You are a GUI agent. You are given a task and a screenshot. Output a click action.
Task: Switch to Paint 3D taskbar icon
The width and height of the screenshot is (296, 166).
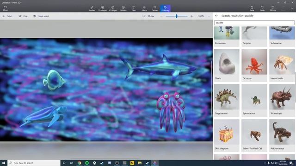click(155, 163)
